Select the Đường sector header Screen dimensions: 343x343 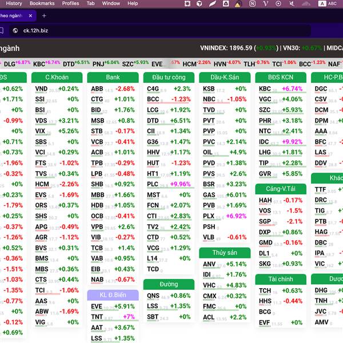click(x=169, y=284)
